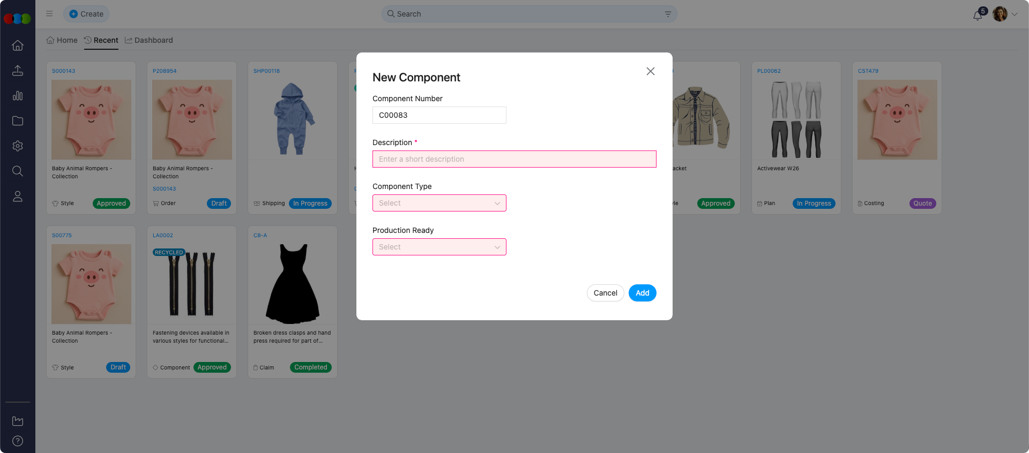Open the bar chart analytics sidebar icon
This screenshot has width=1029, height=453.
coord(18,95)
